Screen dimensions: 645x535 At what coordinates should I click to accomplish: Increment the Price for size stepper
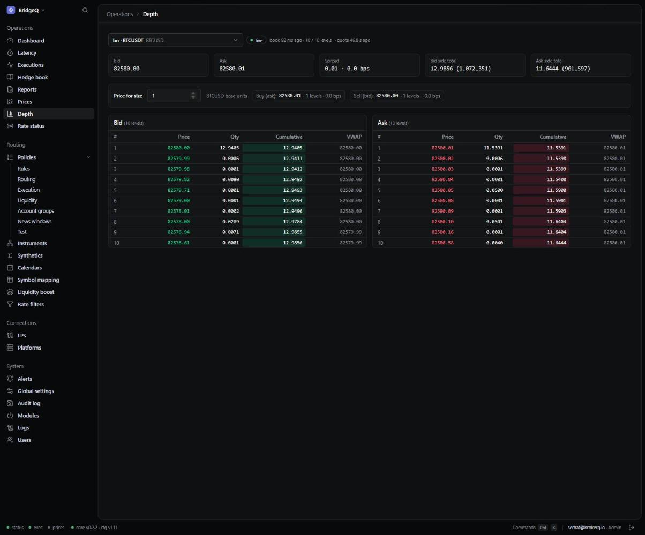[193, 94]
